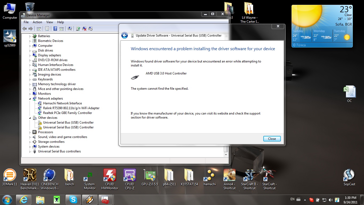Expand the Display adapters node
The width and height of the screenshot is (364, 205).
coord(30,55)
